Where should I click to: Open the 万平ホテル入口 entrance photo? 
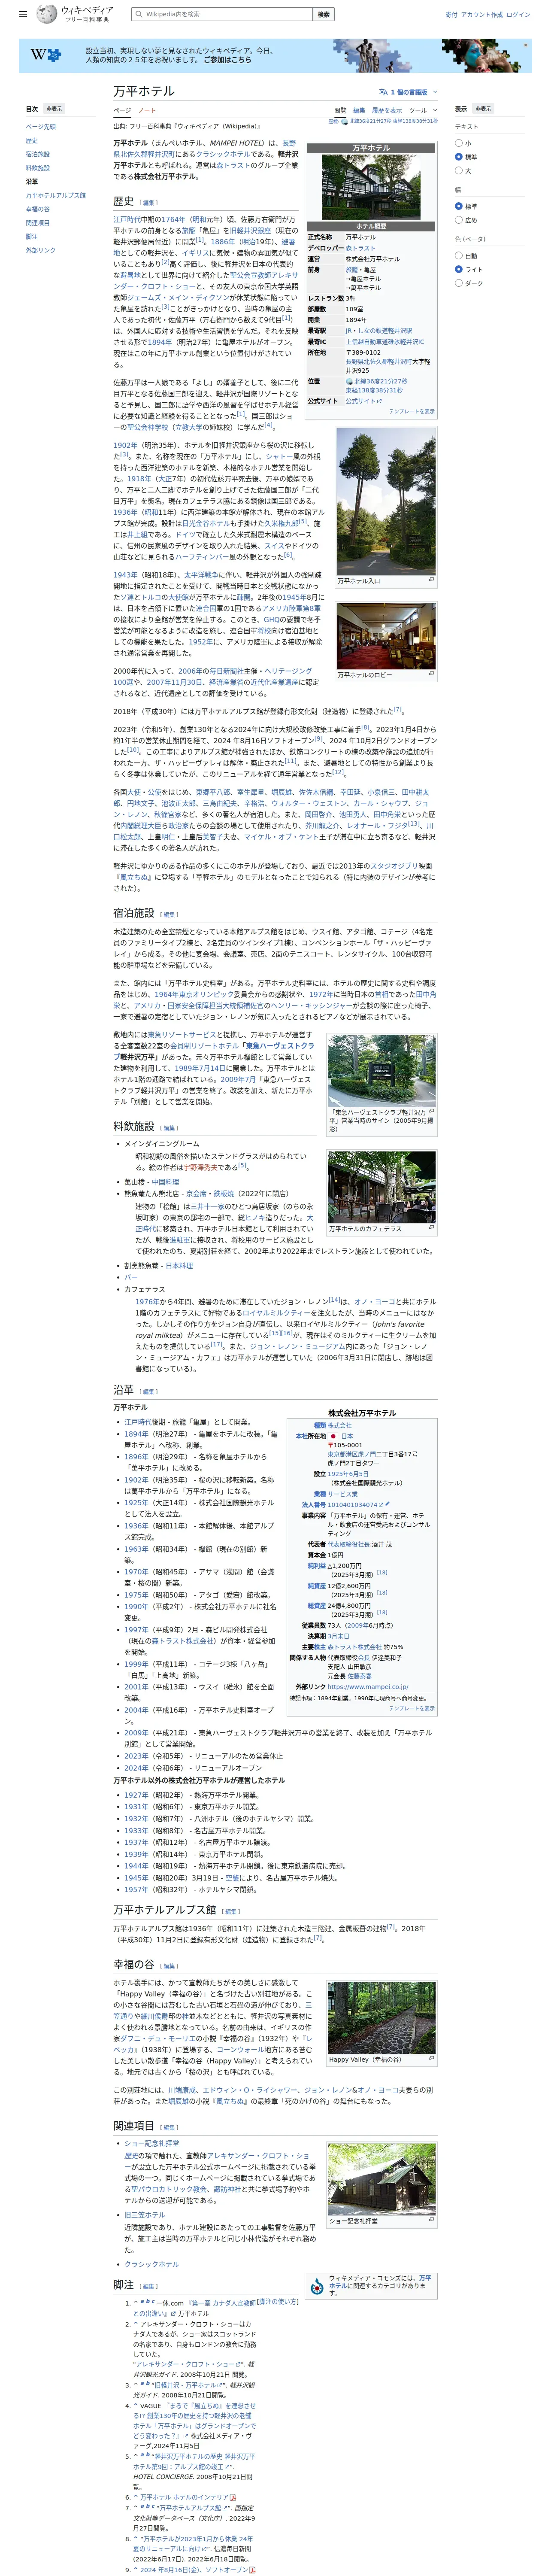pos(385,501)
